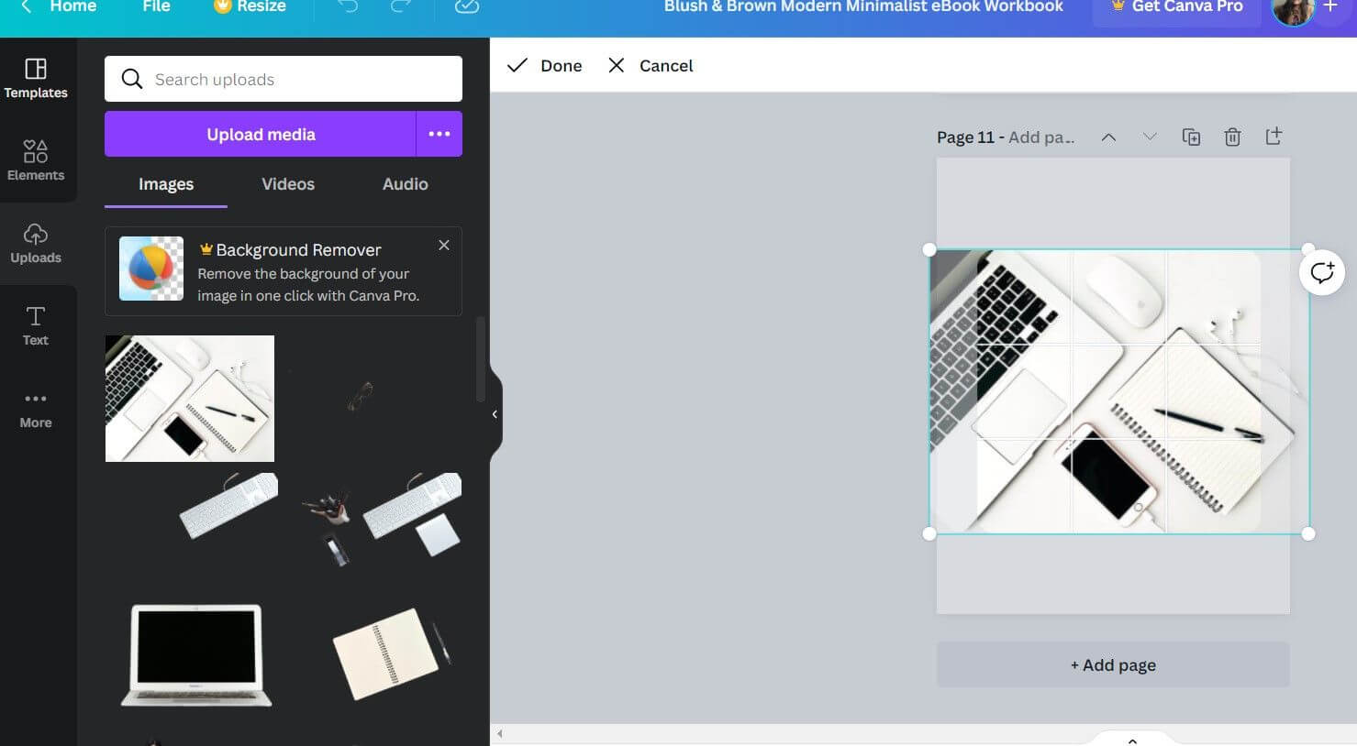The width and height of the screenshot is (1357, 746).
Task: Expand the page thumbnails bar at bottom
Action: pos(1132,740)
